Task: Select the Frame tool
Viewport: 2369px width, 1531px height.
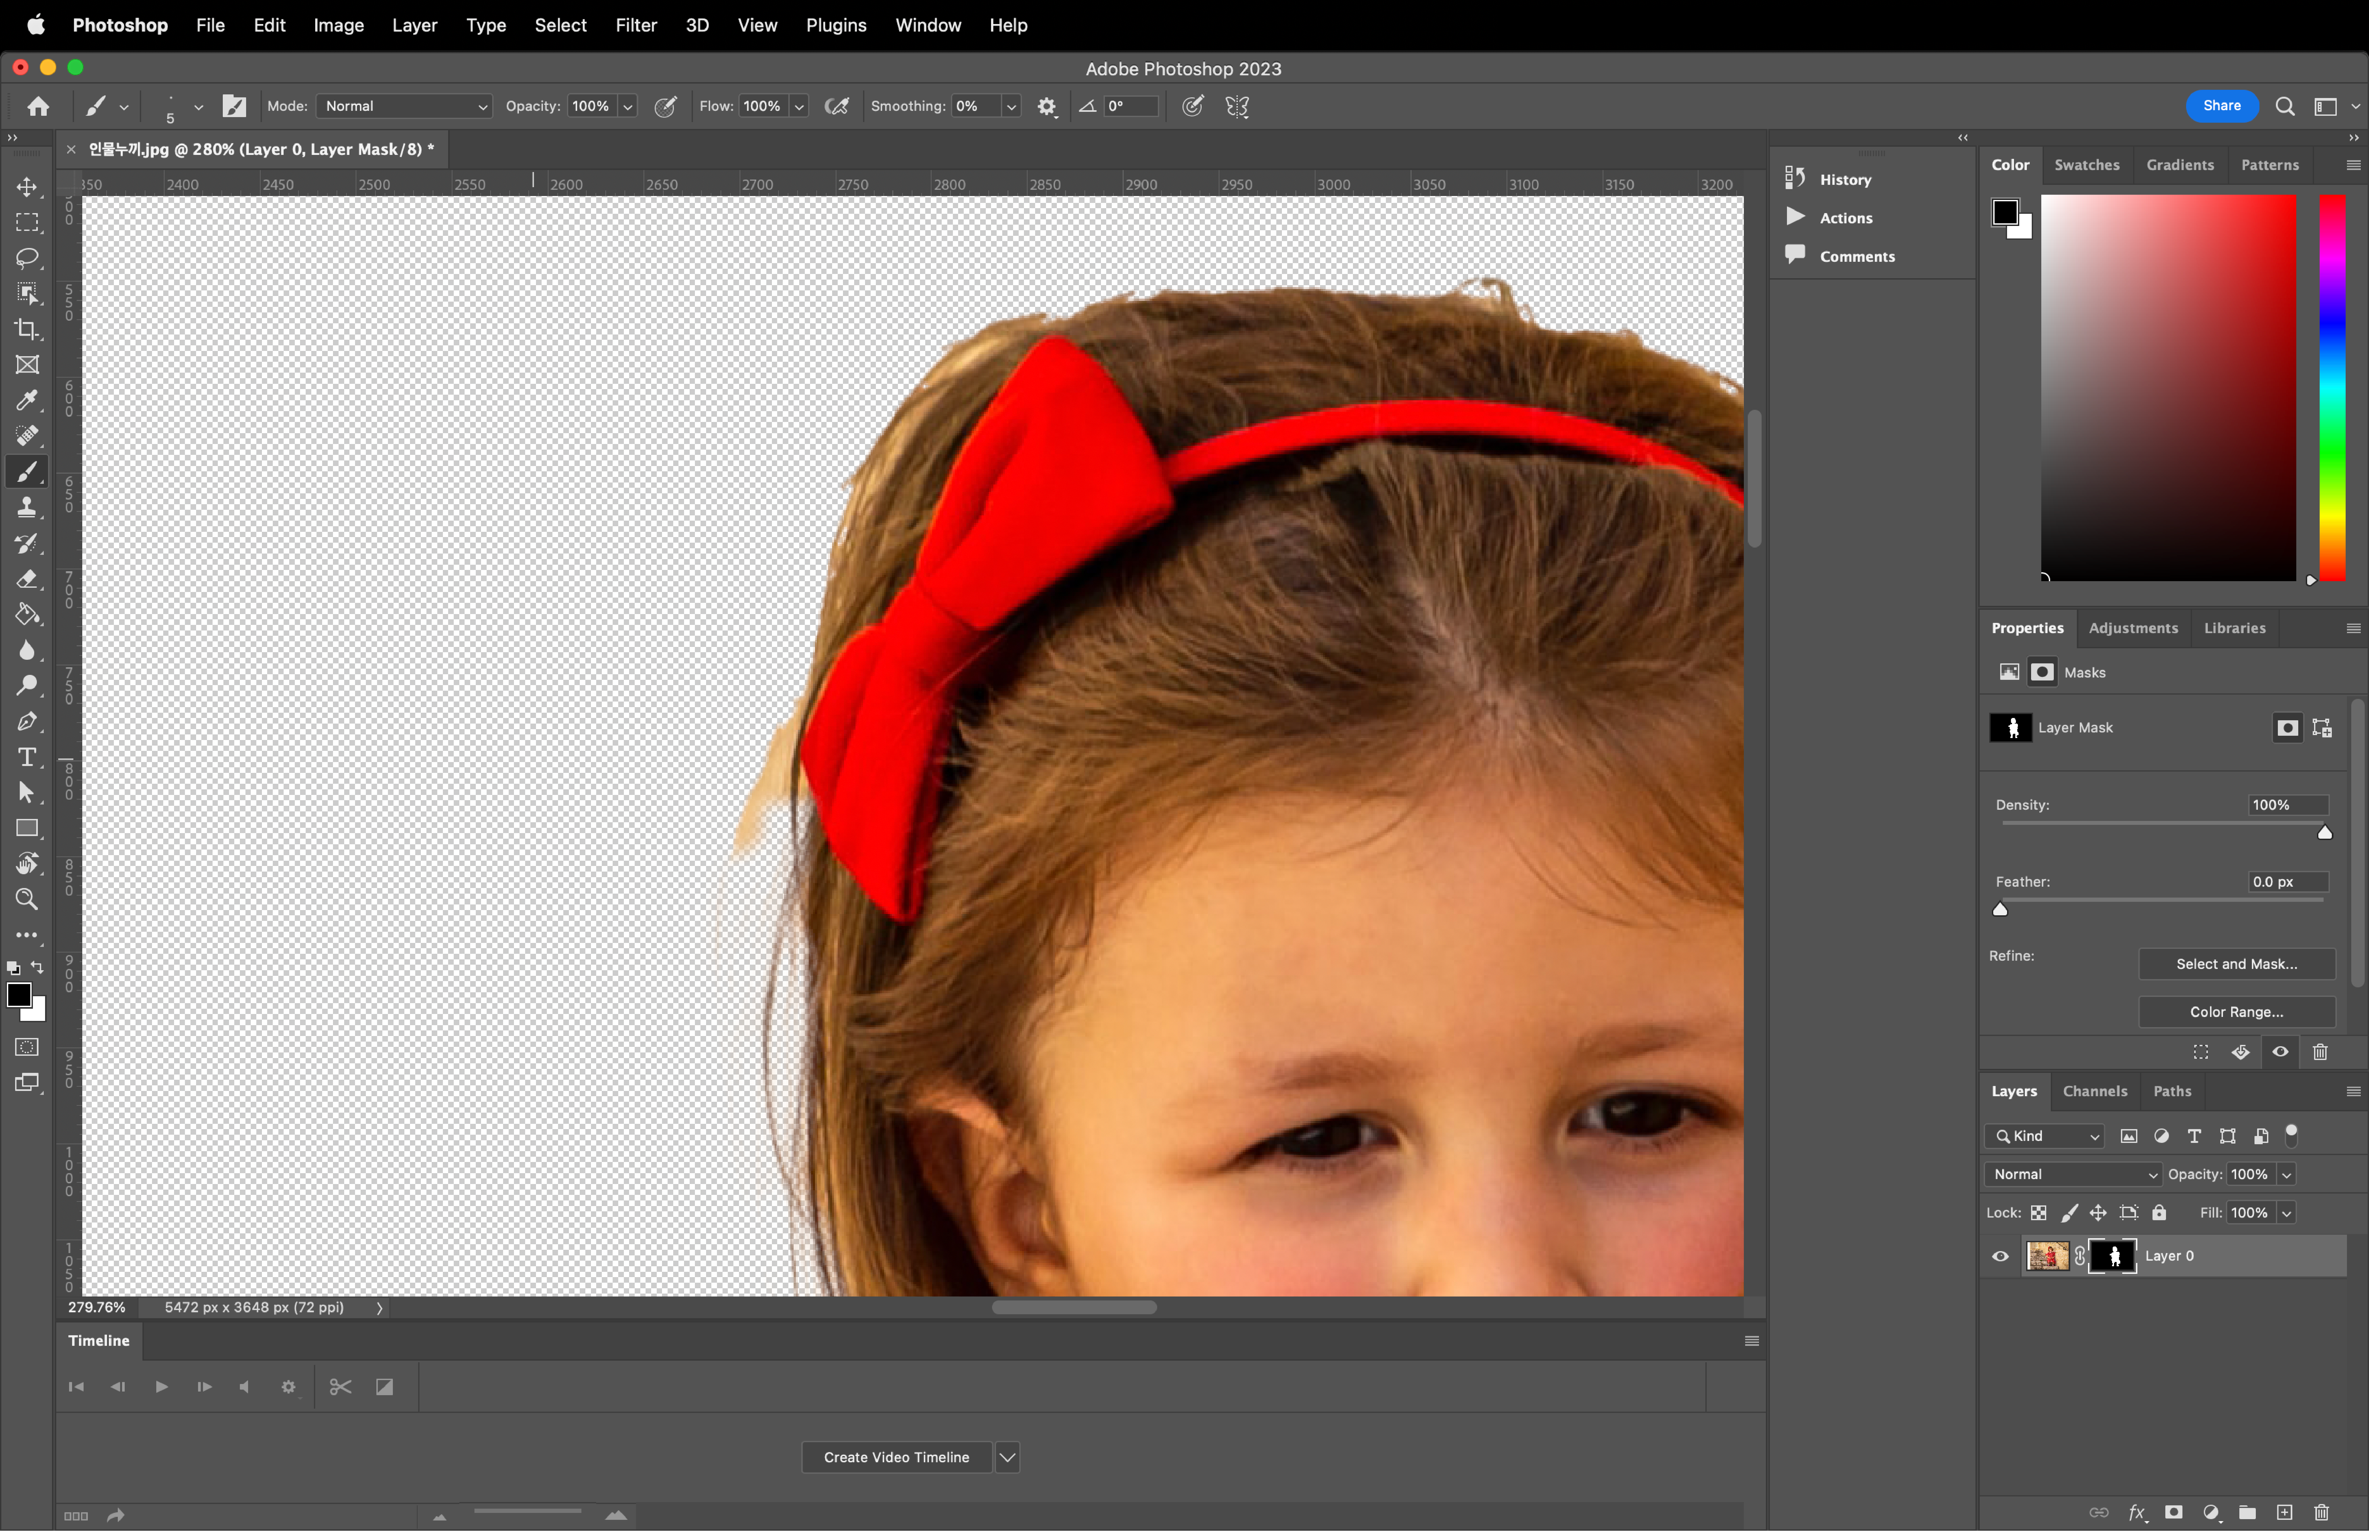Action: click(x=27, y=365)
